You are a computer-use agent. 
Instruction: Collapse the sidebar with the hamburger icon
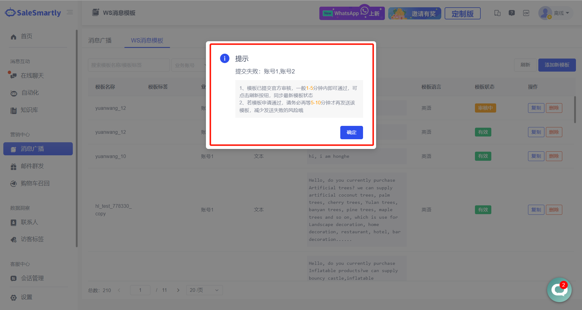(x=70, y=12)
